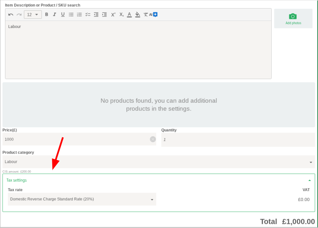
Task: Click the AI assistant button
Action: [x=153, y=14]
